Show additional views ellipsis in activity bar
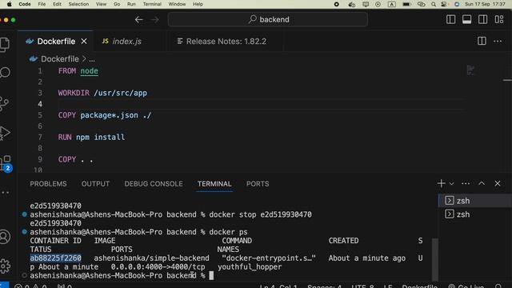The width and height of the screenshot is (512, 288). [x=6, y=193]
